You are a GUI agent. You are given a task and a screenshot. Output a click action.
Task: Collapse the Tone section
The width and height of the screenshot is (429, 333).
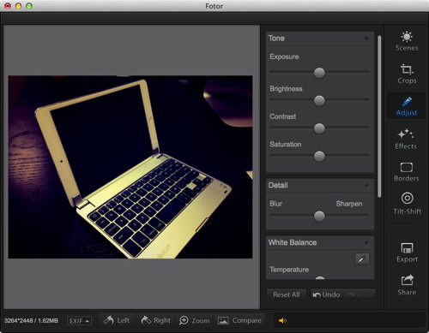point(366,39)
